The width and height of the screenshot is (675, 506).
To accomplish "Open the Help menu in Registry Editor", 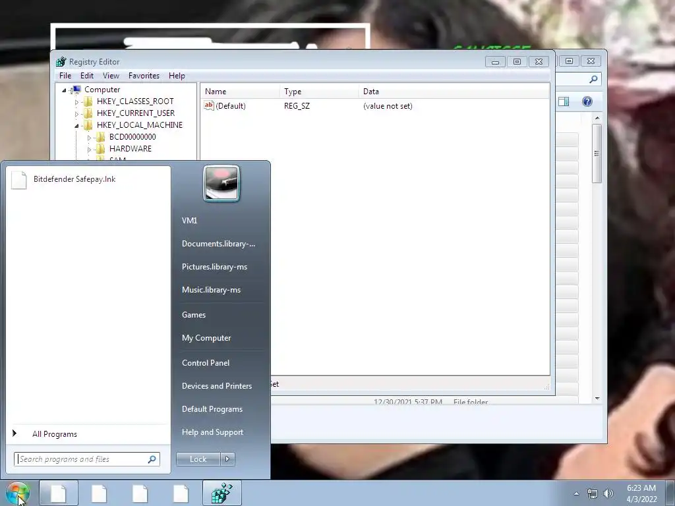I will coord(177,76).
